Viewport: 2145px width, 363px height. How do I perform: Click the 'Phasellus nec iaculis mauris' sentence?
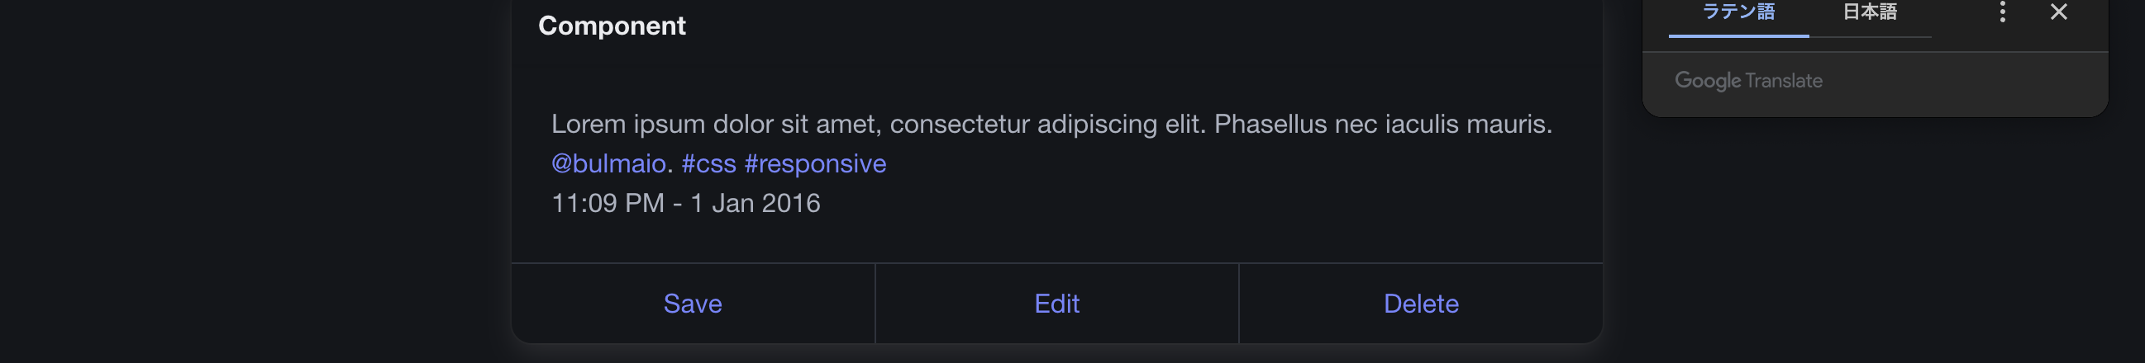pos(1383,124)
